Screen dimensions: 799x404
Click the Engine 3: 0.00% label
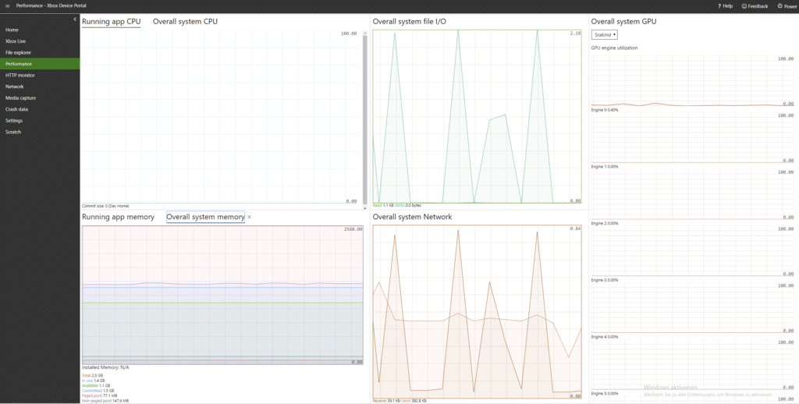(x=605, y=280)
